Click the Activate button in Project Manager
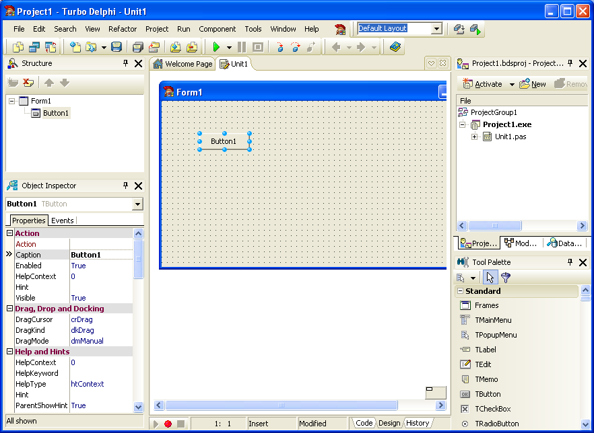Viewport: 594px width, 433px height. tap(483, 84)
